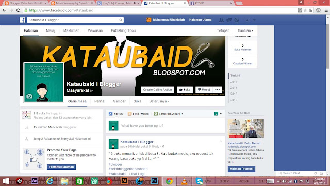Click Create Call to Action button

click(x=157, y=90)
